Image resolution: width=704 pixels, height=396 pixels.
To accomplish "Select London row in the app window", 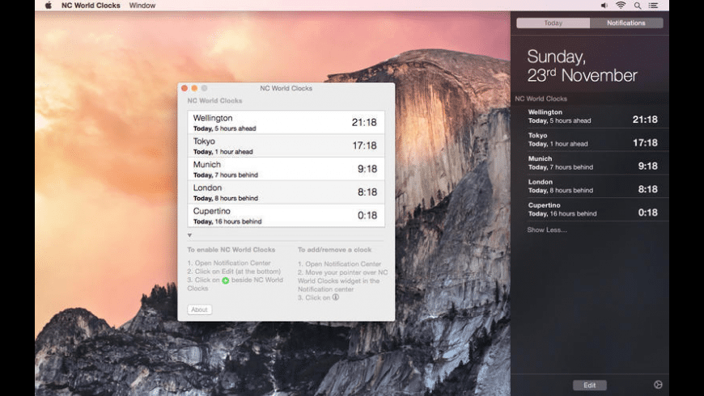I will 286,192.
